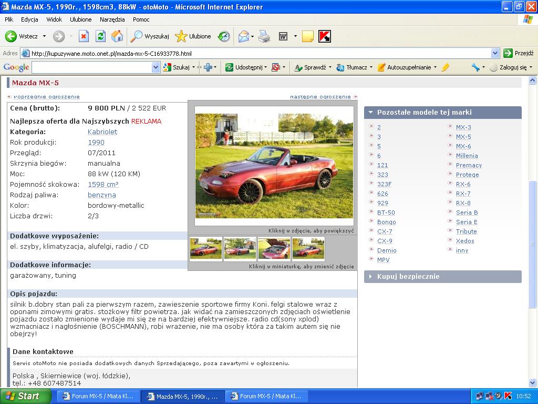Click the popup blocker icon in Google toolbar
Screen dimensions: 538x404
pos(275,67)
